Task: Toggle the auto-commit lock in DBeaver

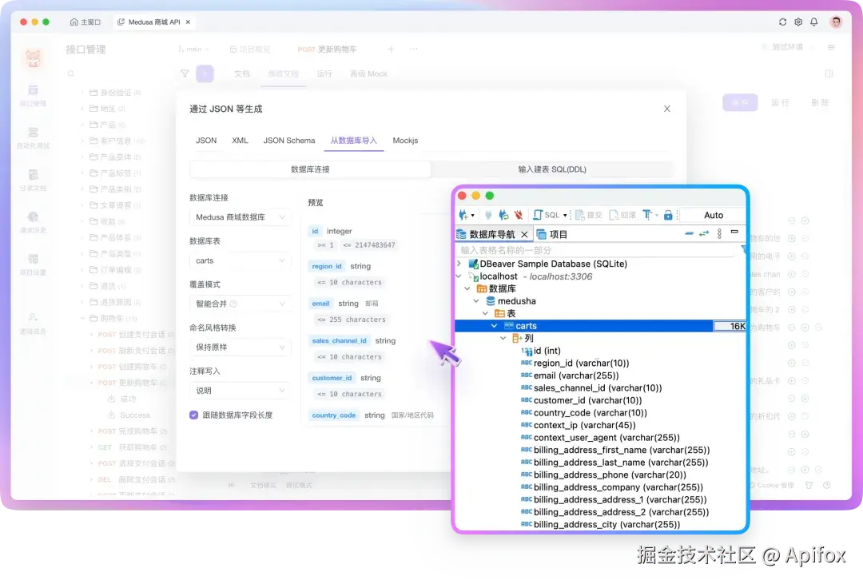Action: pos(669,214)
